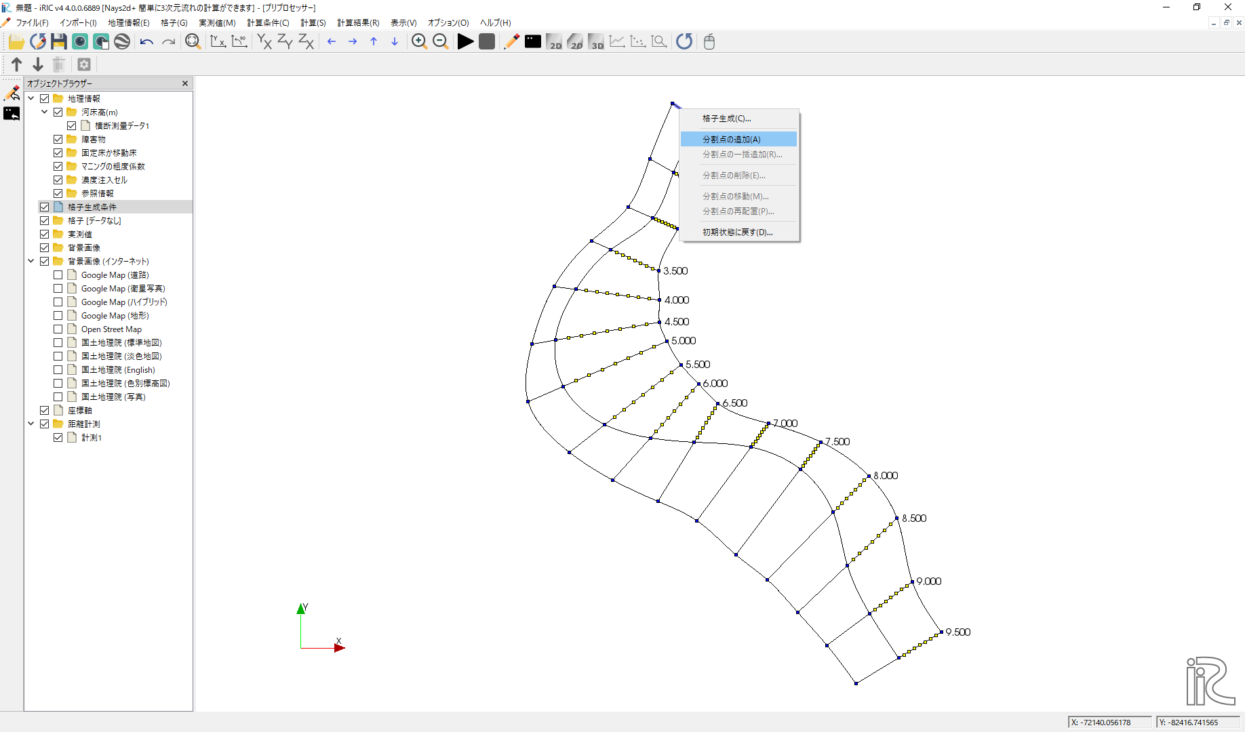Click the mouse hint icon

click(x=709, y=42)
